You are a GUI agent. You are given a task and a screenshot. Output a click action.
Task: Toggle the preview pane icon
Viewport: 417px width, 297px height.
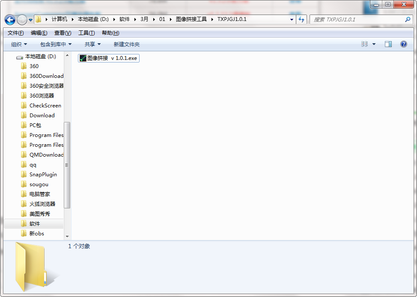pos(388,44)
